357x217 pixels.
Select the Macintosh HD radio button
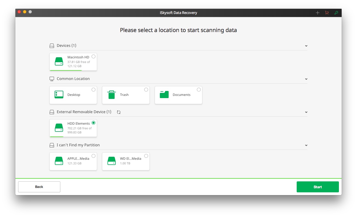(93, 56)
